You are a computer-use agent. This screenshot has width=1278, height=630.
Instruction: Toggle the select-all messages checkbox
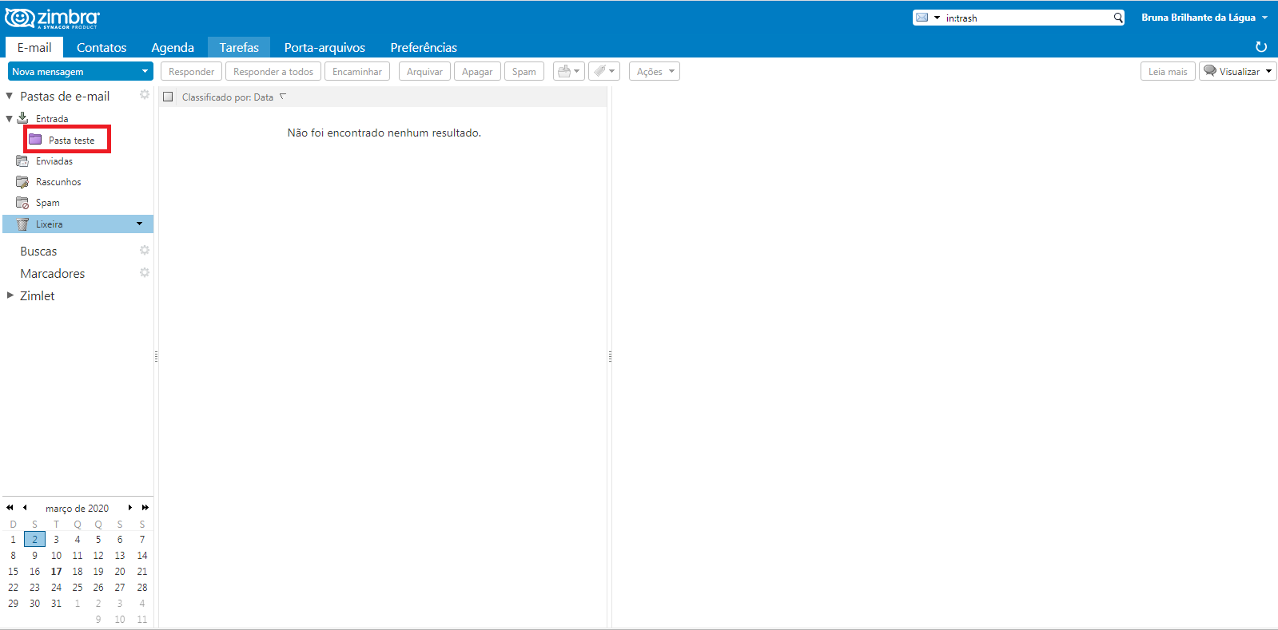[168, 97]
